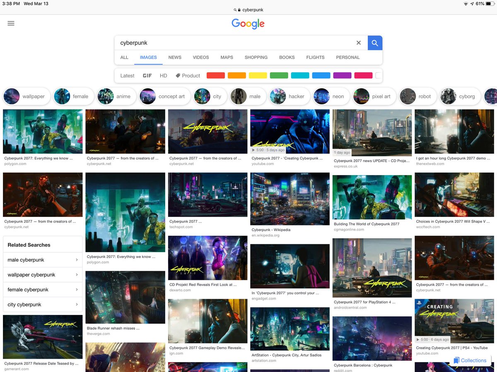Select the female suggestion chip
Screen dimensions: 497x372
[x=73, y=96]
